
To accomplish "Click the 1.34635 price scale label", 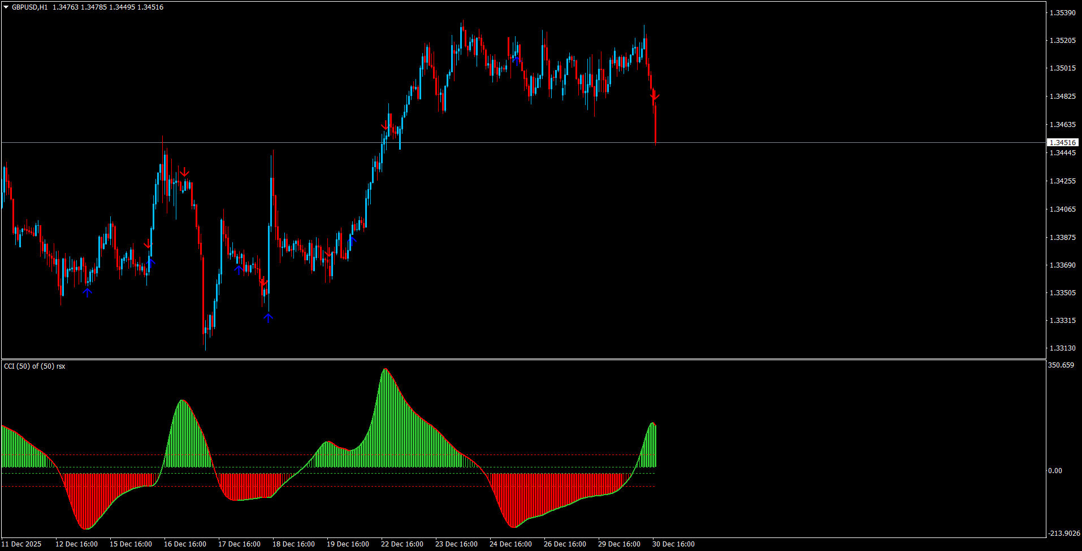I will coord(1063,125).
